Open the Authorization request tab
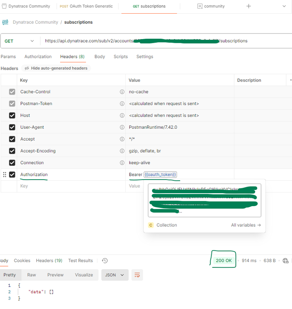Image resolution: width=292 pixels, height=309 pixels. [38, 57]
